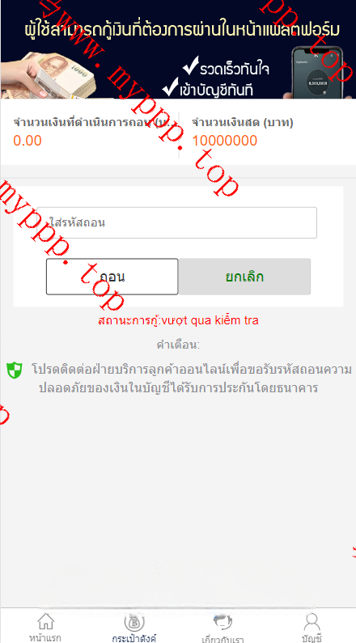Open the เกี่ยวกับเรา tab label

(x=222, y=639)
